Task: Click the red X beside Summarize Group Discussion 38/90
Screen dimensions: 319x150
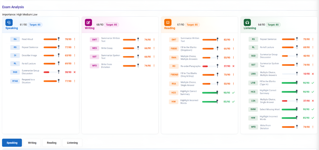Action: click(x=74, y=72)
